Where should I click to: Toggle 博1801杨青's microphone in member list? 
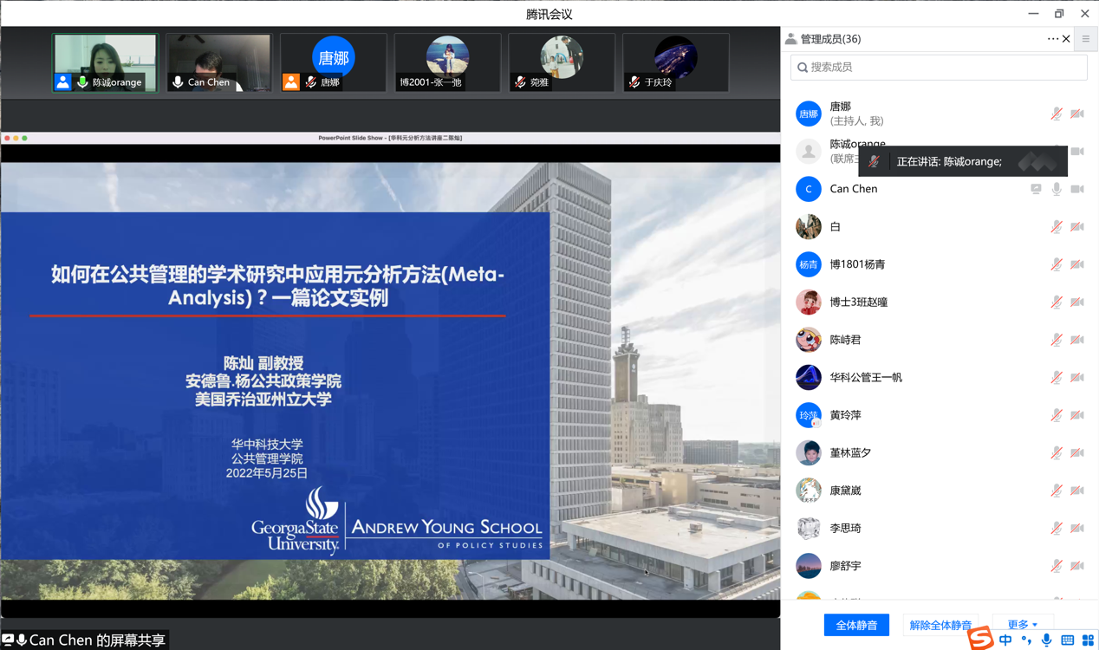pyautogui.click(x=1057, y=264)
